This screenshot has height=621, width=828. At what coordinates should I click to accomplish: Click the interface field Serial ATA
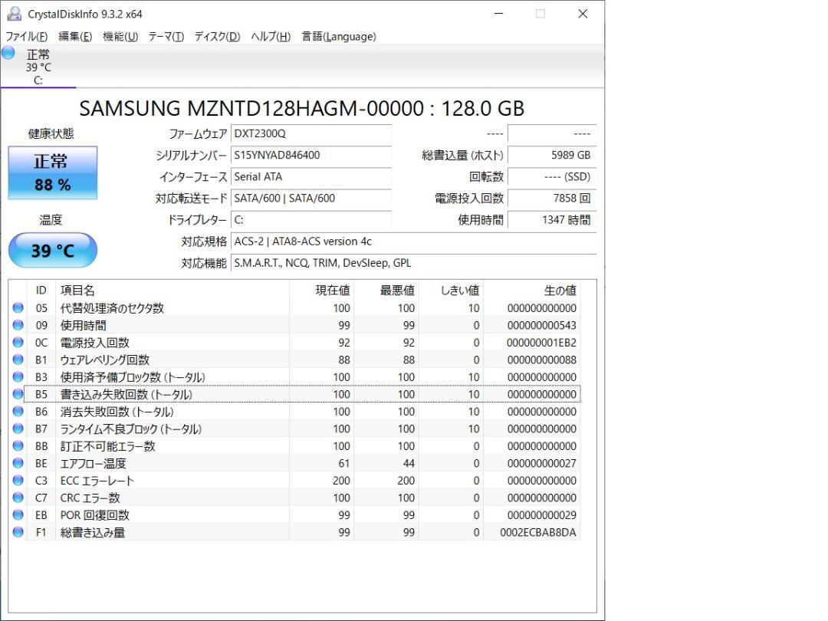311,177
